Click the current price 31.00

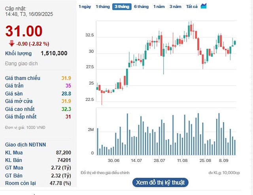point(24,31)
